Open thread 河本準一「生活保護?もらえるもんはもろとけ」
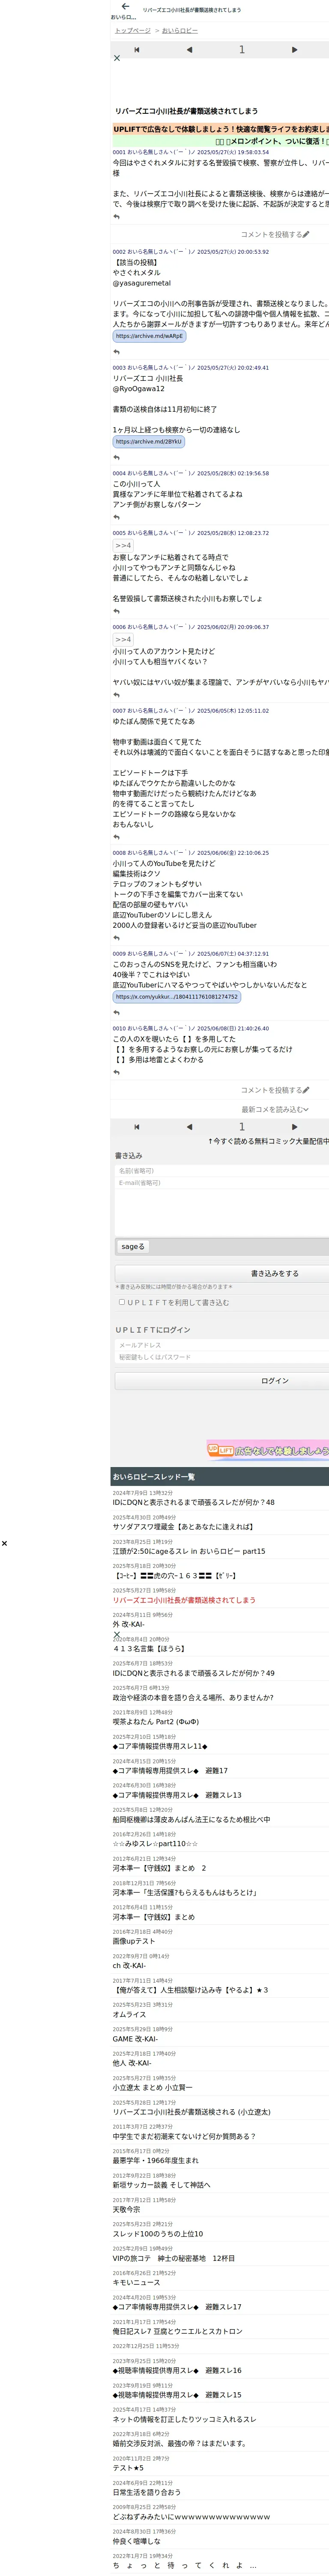 tap(185, 1893)
